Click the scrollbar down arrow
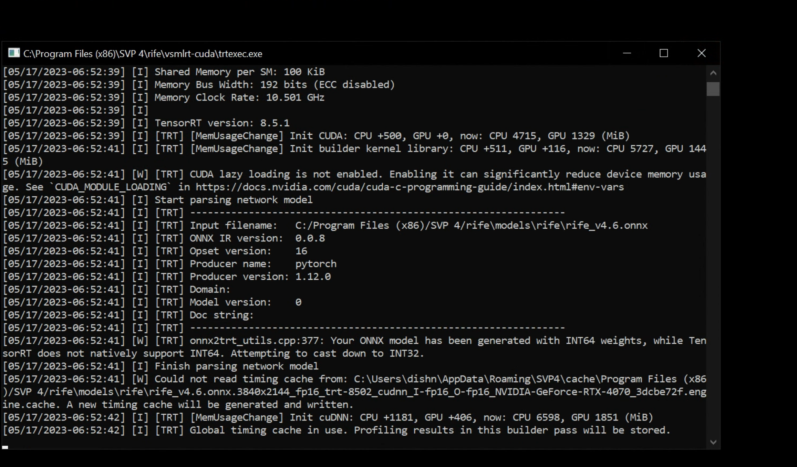The image size is (797, 467). [713, 442]
